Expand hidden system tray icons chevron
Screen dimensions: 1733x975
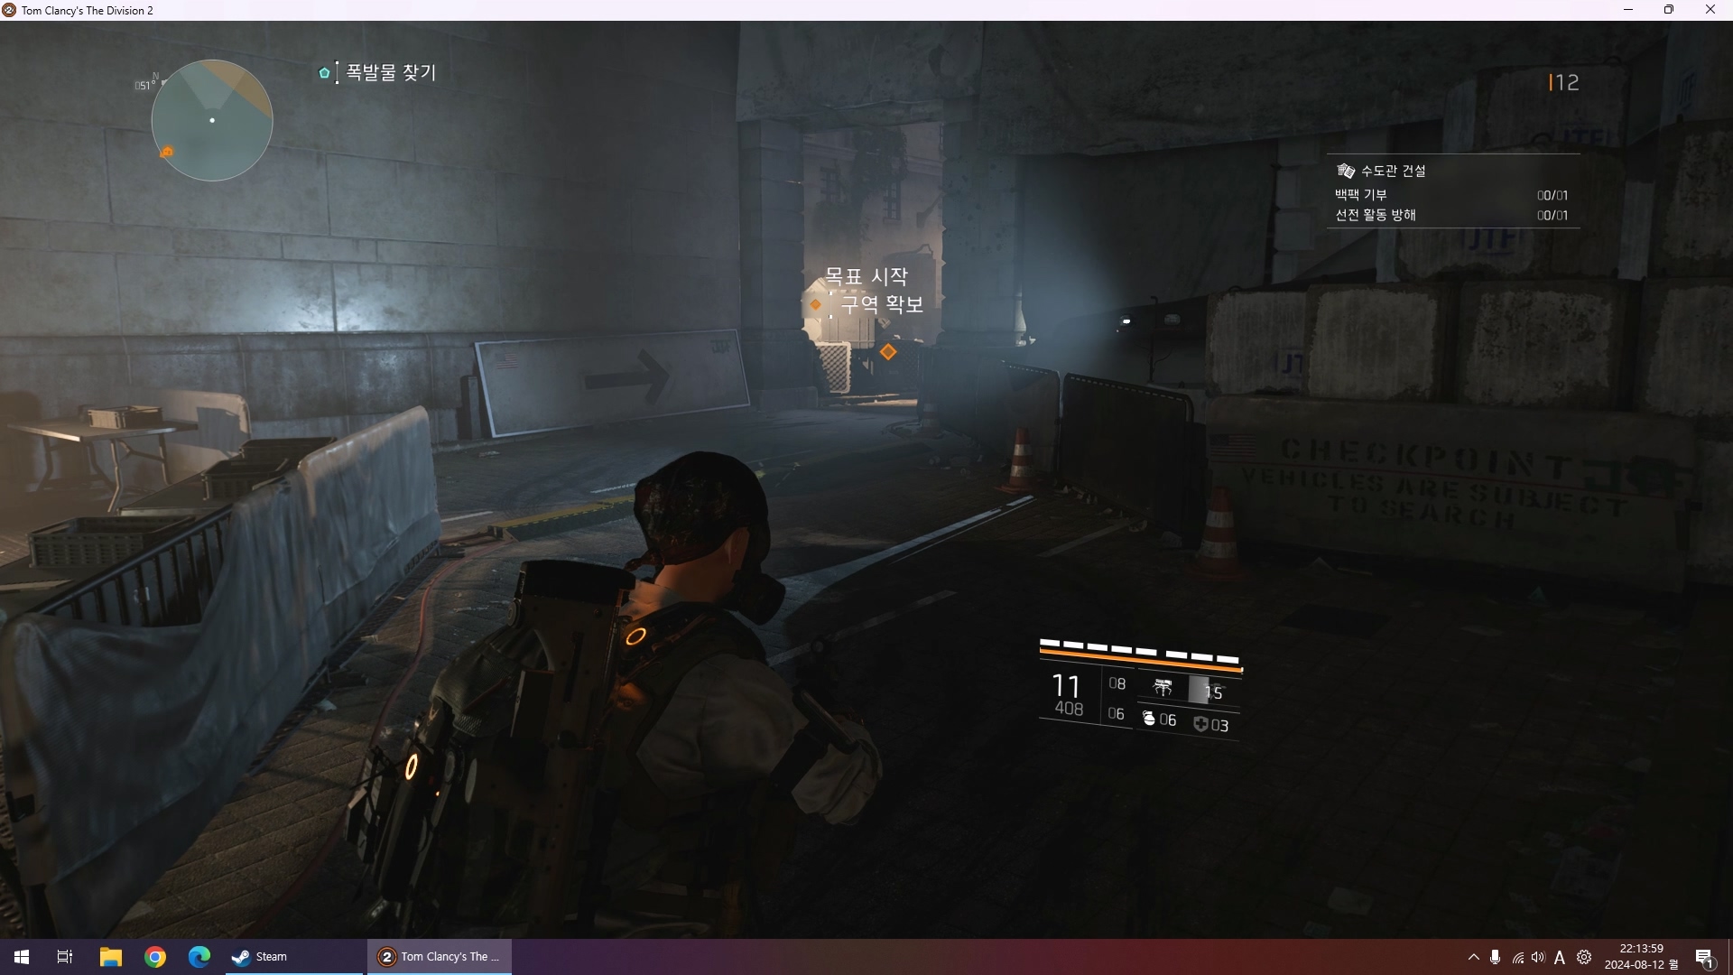point(1473,957)
